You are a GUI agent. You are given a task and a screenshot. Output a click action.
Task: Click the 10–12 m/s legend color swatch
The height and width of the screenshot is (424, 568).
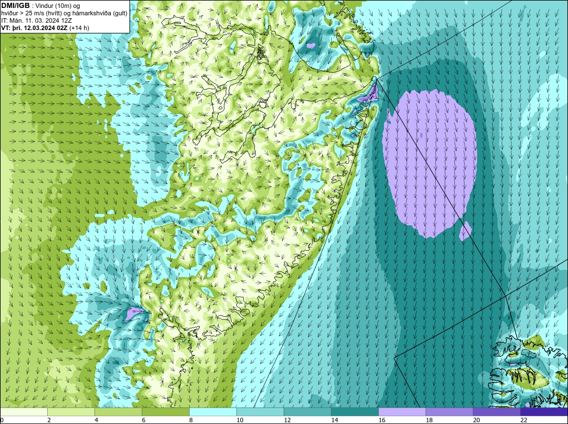pos(260,412)
